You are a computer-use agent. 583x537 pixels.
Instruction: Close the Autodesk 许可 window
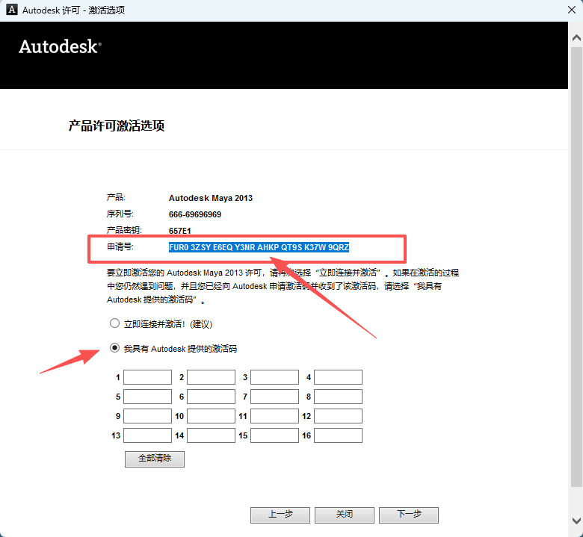(x=572, y=10)
